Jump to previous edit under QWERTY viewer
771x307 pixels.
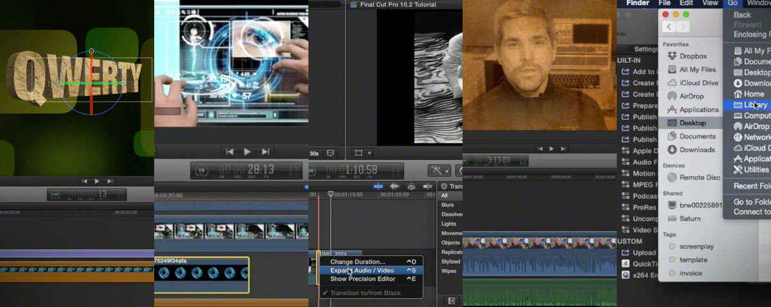tap(84, 181)
